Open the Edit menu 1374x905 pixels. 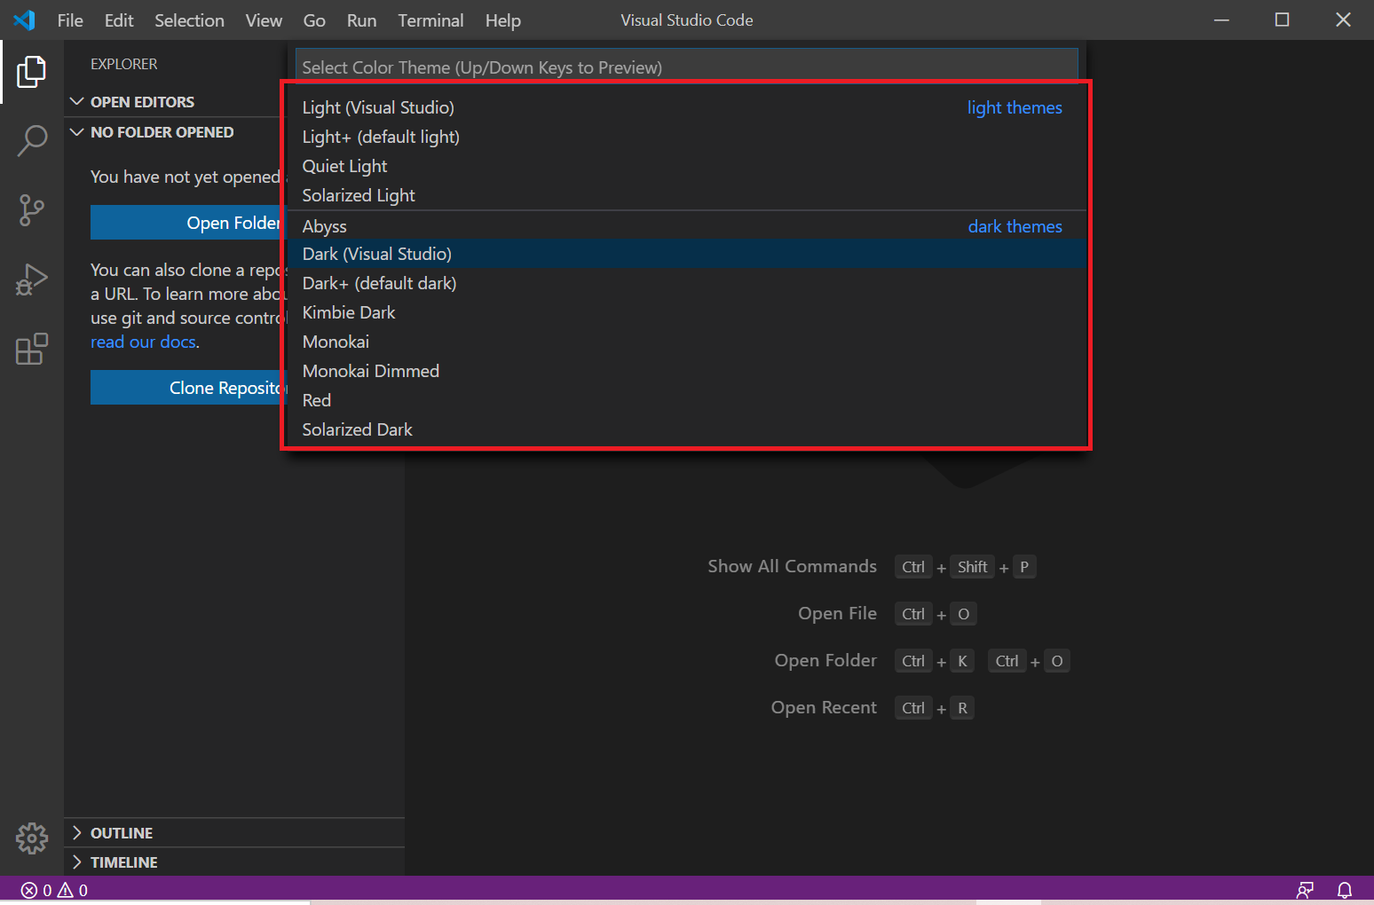(119, 20)
